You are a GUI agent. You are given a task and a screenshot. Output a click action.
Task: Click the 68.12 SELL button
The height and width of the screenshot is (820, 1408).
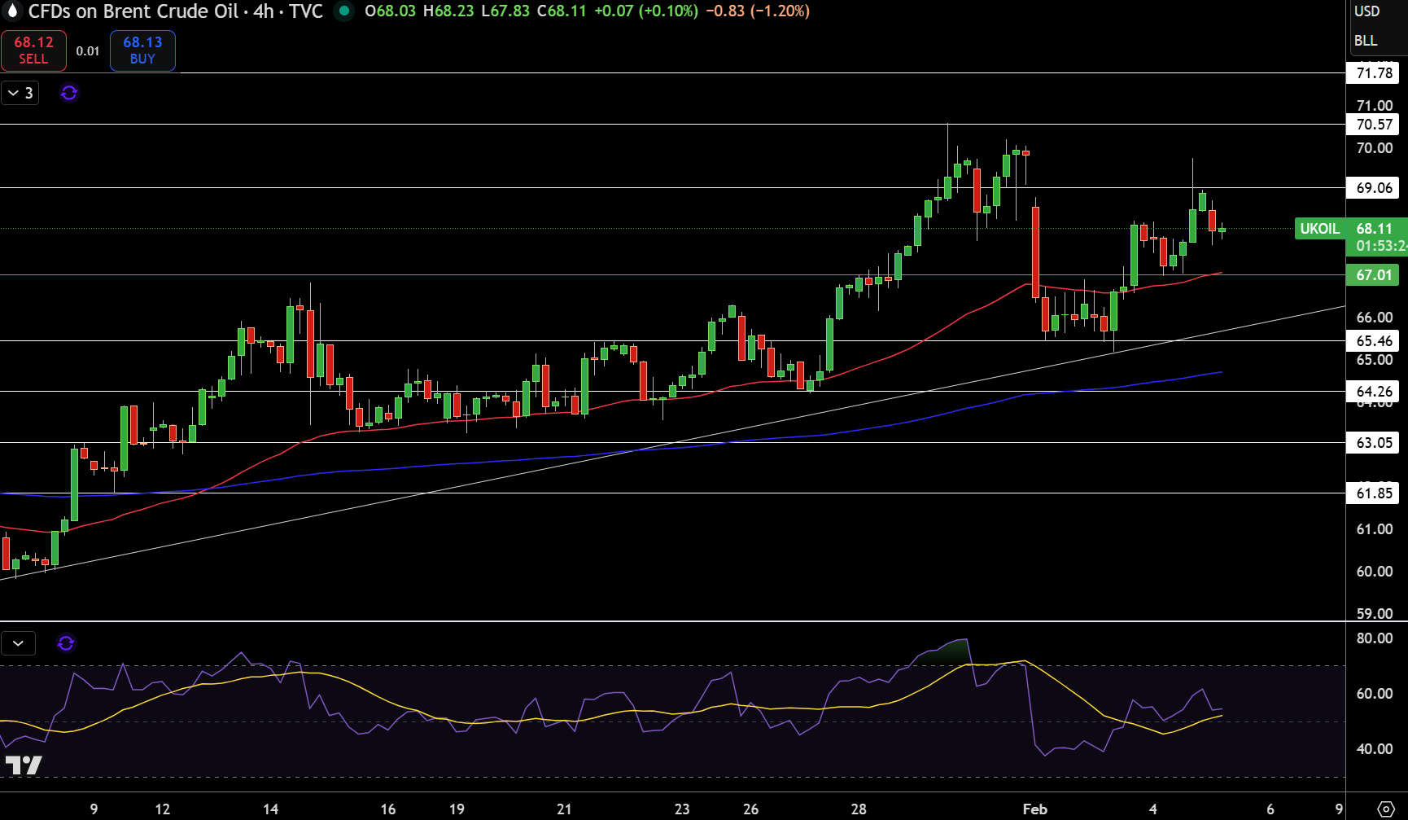(x=33, y=50)
